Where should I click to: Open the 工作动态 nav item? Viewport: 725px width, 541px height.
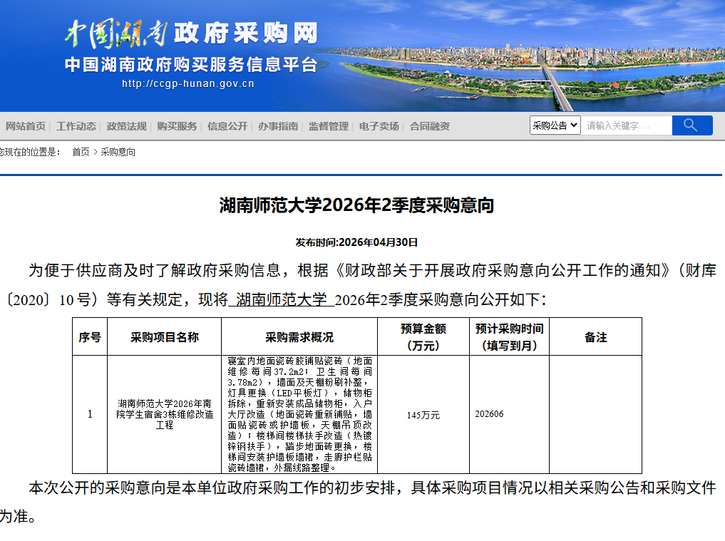pos(76,126)
